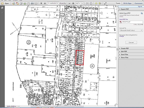
Task: Click the circled 4 map marker
Action: 92,66
